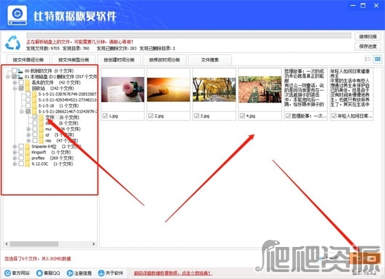Click disk icon of 00 找到的文件

21,71
